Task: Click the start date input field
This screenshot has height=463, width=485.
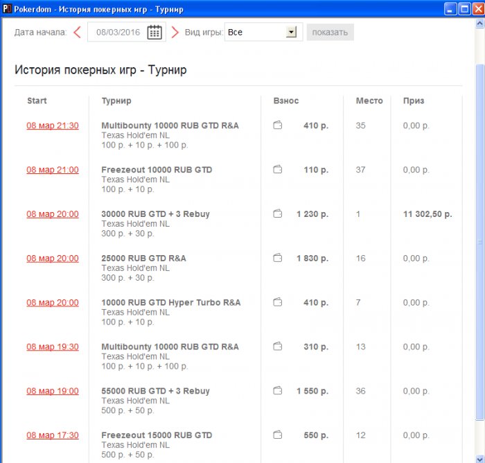Action: [x=118, y=32]
